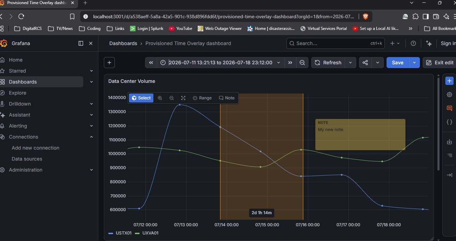Click the blue add plus icon in the right rail

pos(449,80)
